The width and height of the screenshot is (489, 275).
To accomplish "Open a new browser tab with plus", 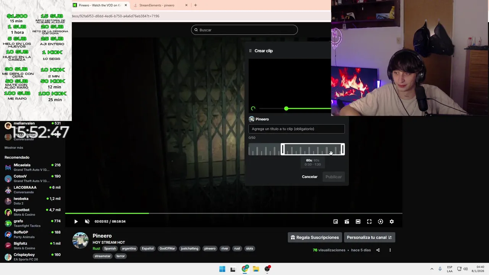I will pos(196,5).
